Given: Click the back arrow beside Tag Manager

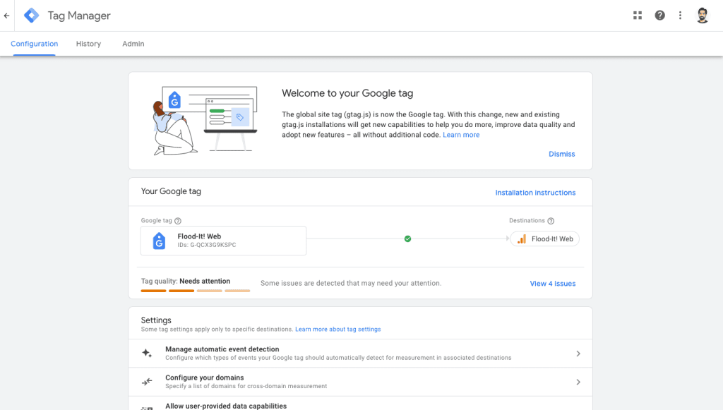Looking at the screenshot, I should (x=6, y=15).
